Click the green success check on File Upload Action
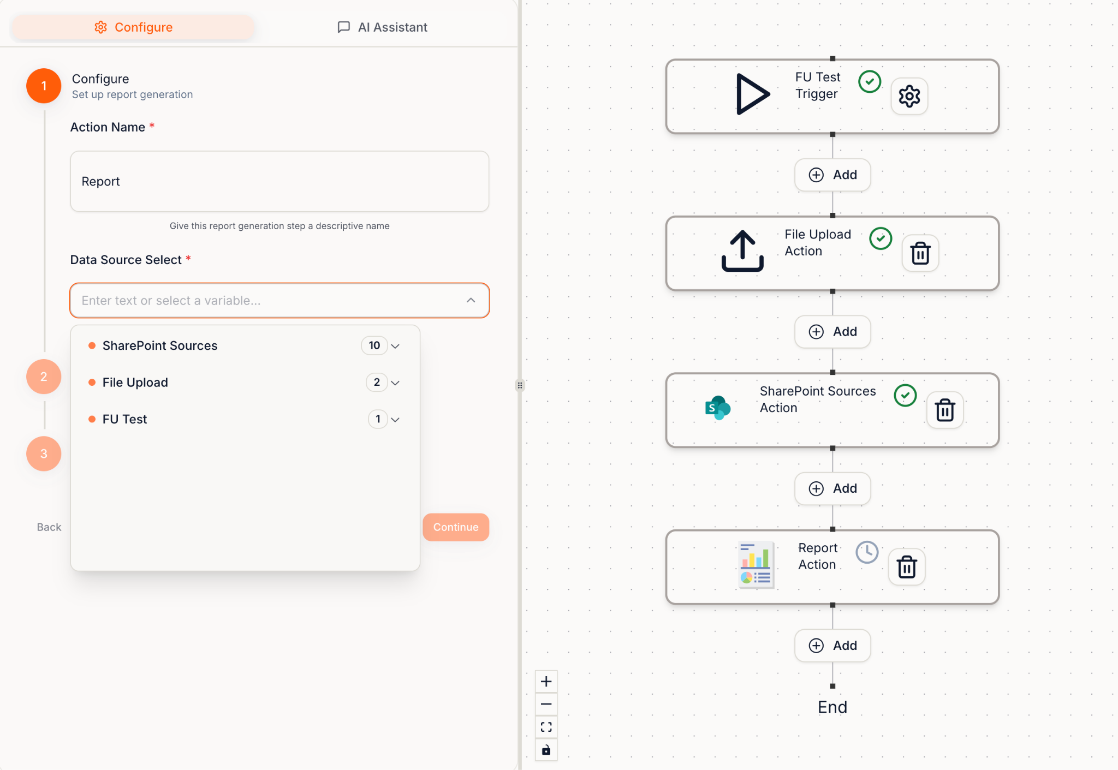The width and height of the screenshot is (1118, 770). pos(880,238)
